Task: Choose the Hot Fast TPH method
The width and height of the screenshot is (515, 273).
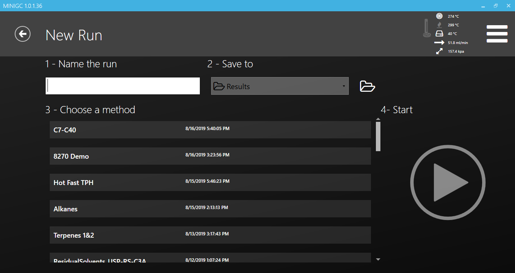Action: [210, 182]
